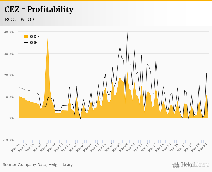
Task: Click the black ROE legend line marker
Action: tap(26, 43)
